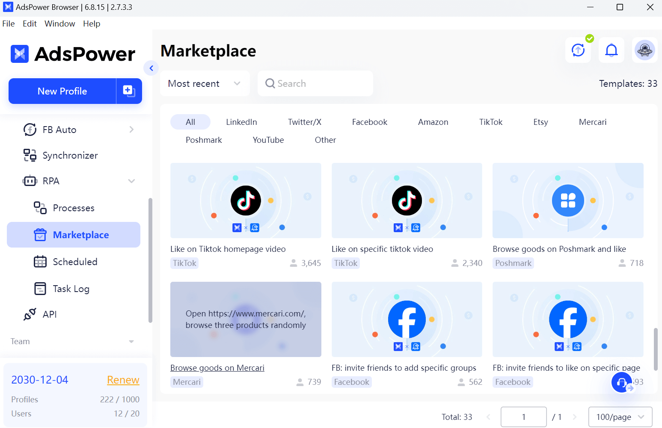Open the Synchronizer page label
This screenshot has height=428, width=662.
pos(70,155)
